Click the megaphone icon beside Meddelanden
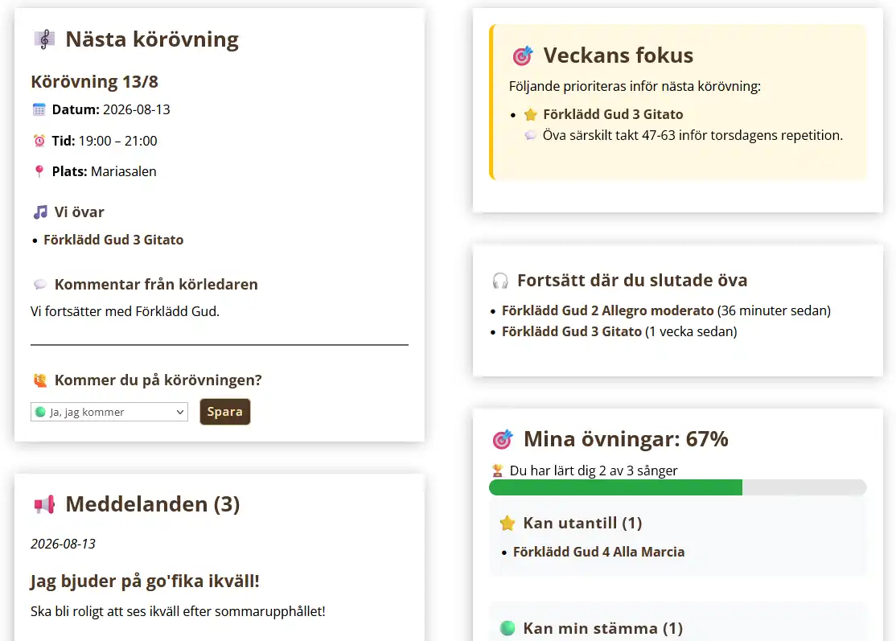 [44, 504]
